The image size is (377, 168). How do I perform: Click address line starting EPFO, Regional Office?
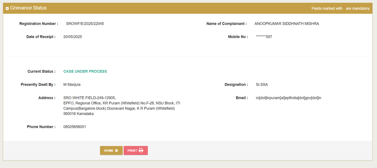tap(122, 103)
